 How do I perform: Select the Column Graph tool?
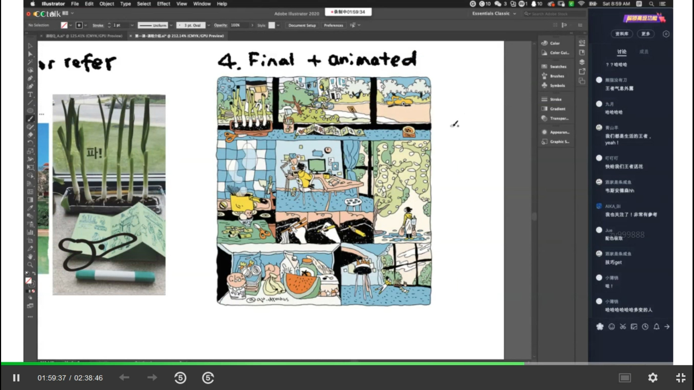pos(30,232)
